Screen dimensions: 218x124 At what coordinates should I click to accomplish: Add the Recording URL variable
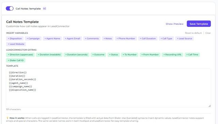[172, 54]
